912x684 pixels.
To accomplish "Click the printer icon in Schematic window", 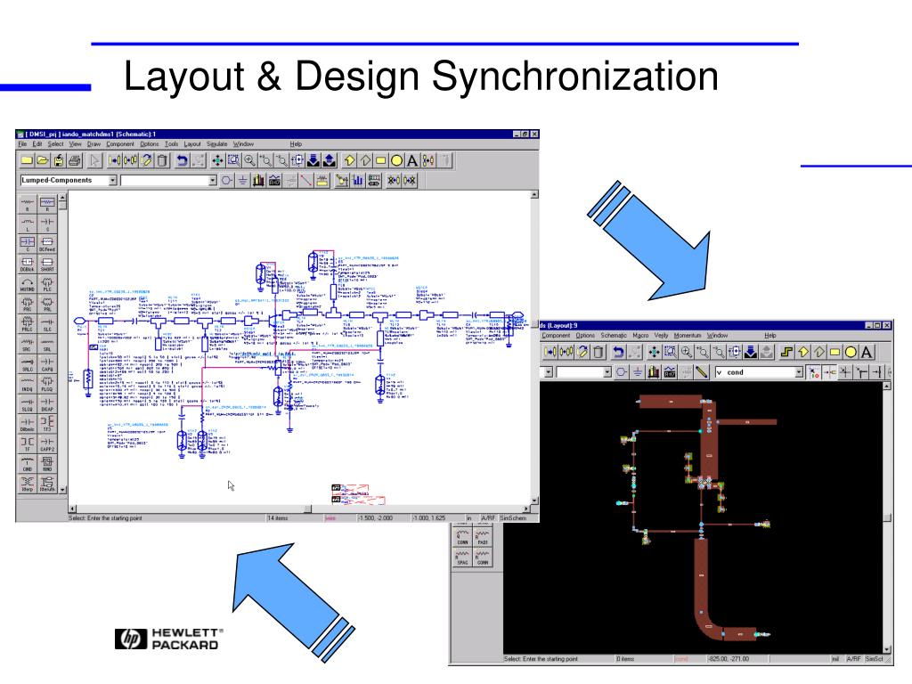I will coord(75,160).
